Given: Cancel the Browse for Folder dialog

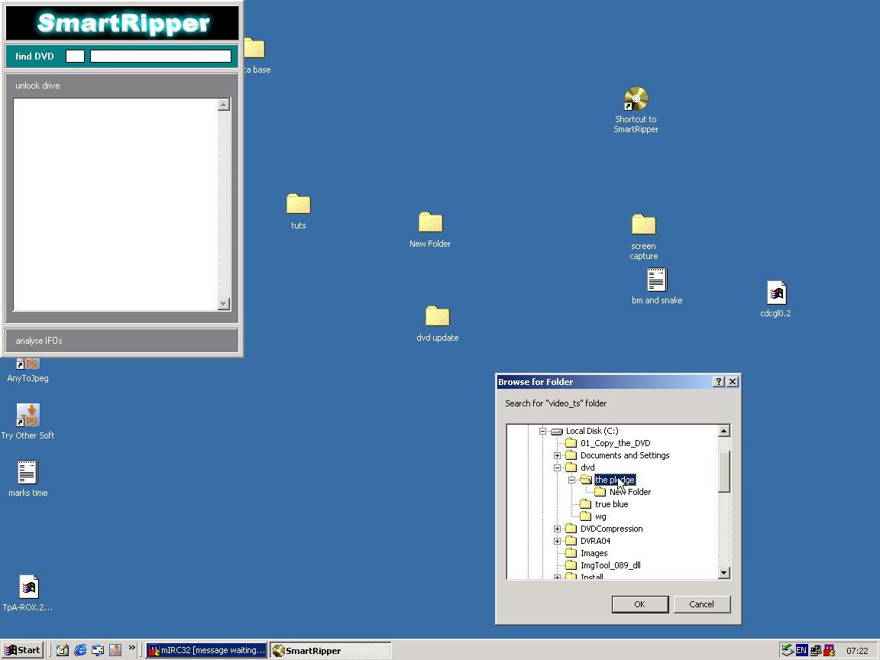Looking at the screenshot, I should pyautogui.click(x=701, y=604).
